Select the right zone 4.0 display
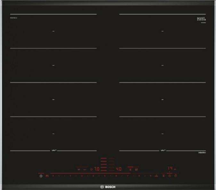Viewport: 216px width, 190px height. [x=118, y=169]
